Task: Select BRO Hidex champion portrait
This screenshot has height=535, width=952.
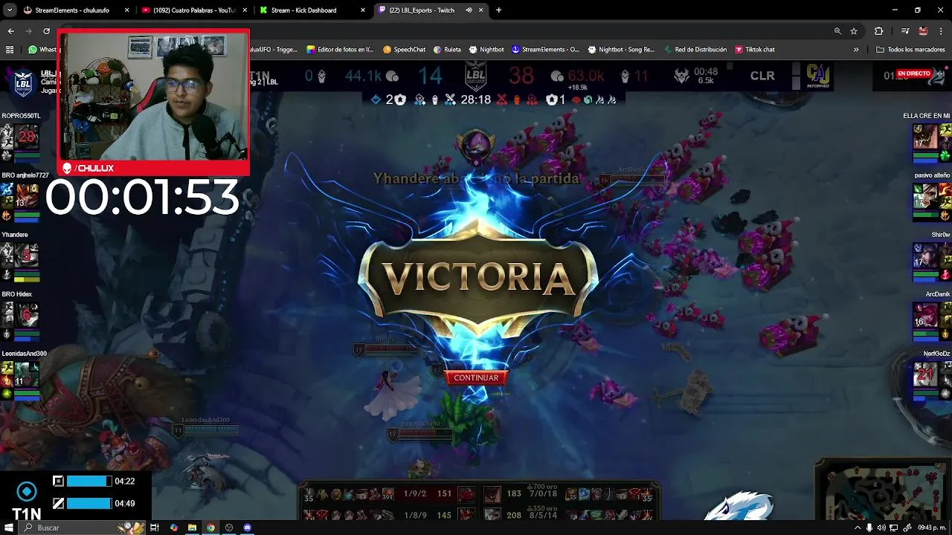Action: point(27,314)
